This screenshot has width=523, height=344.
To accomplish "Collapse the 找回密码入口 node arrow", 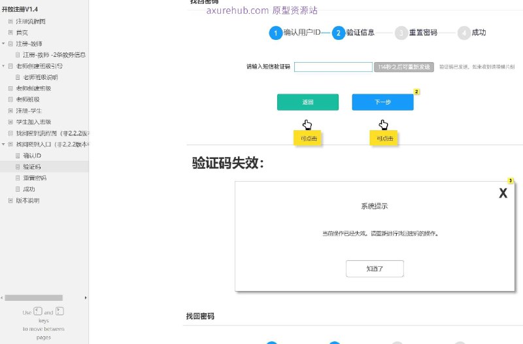I will tap(3, 145).
